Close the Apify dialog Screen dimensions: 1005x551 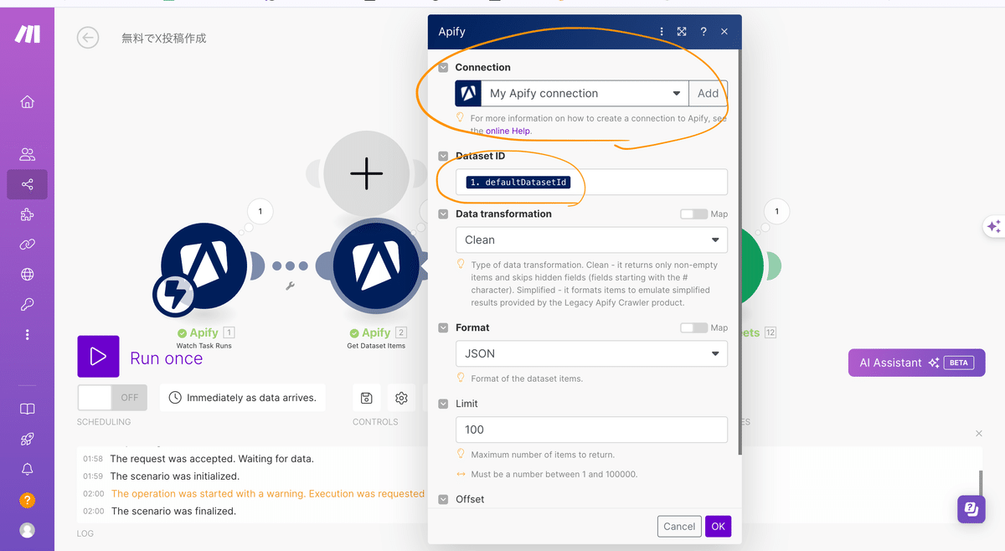(x=724, y=32)
